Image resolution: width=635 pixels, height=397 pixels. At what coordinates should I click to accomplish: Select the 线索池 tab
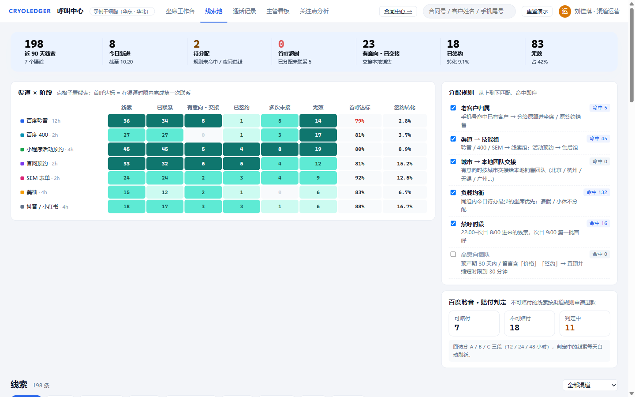coord(214,11)
